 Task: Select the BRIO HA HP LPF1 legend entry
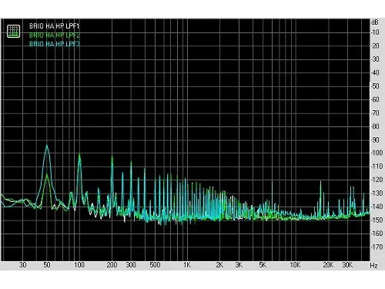coord(54,26)
